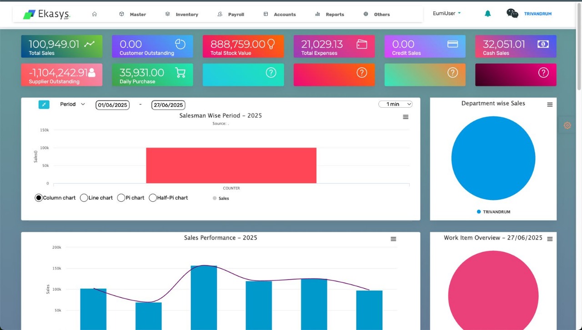Click the start date field 01/06/2025
The image size is (582, 330).
pyautogui.click(x=112, y=105)
